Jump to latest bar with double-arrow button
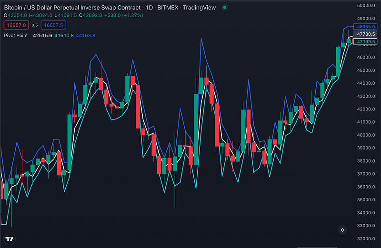The image size is (381, 248). click(342, 230)
